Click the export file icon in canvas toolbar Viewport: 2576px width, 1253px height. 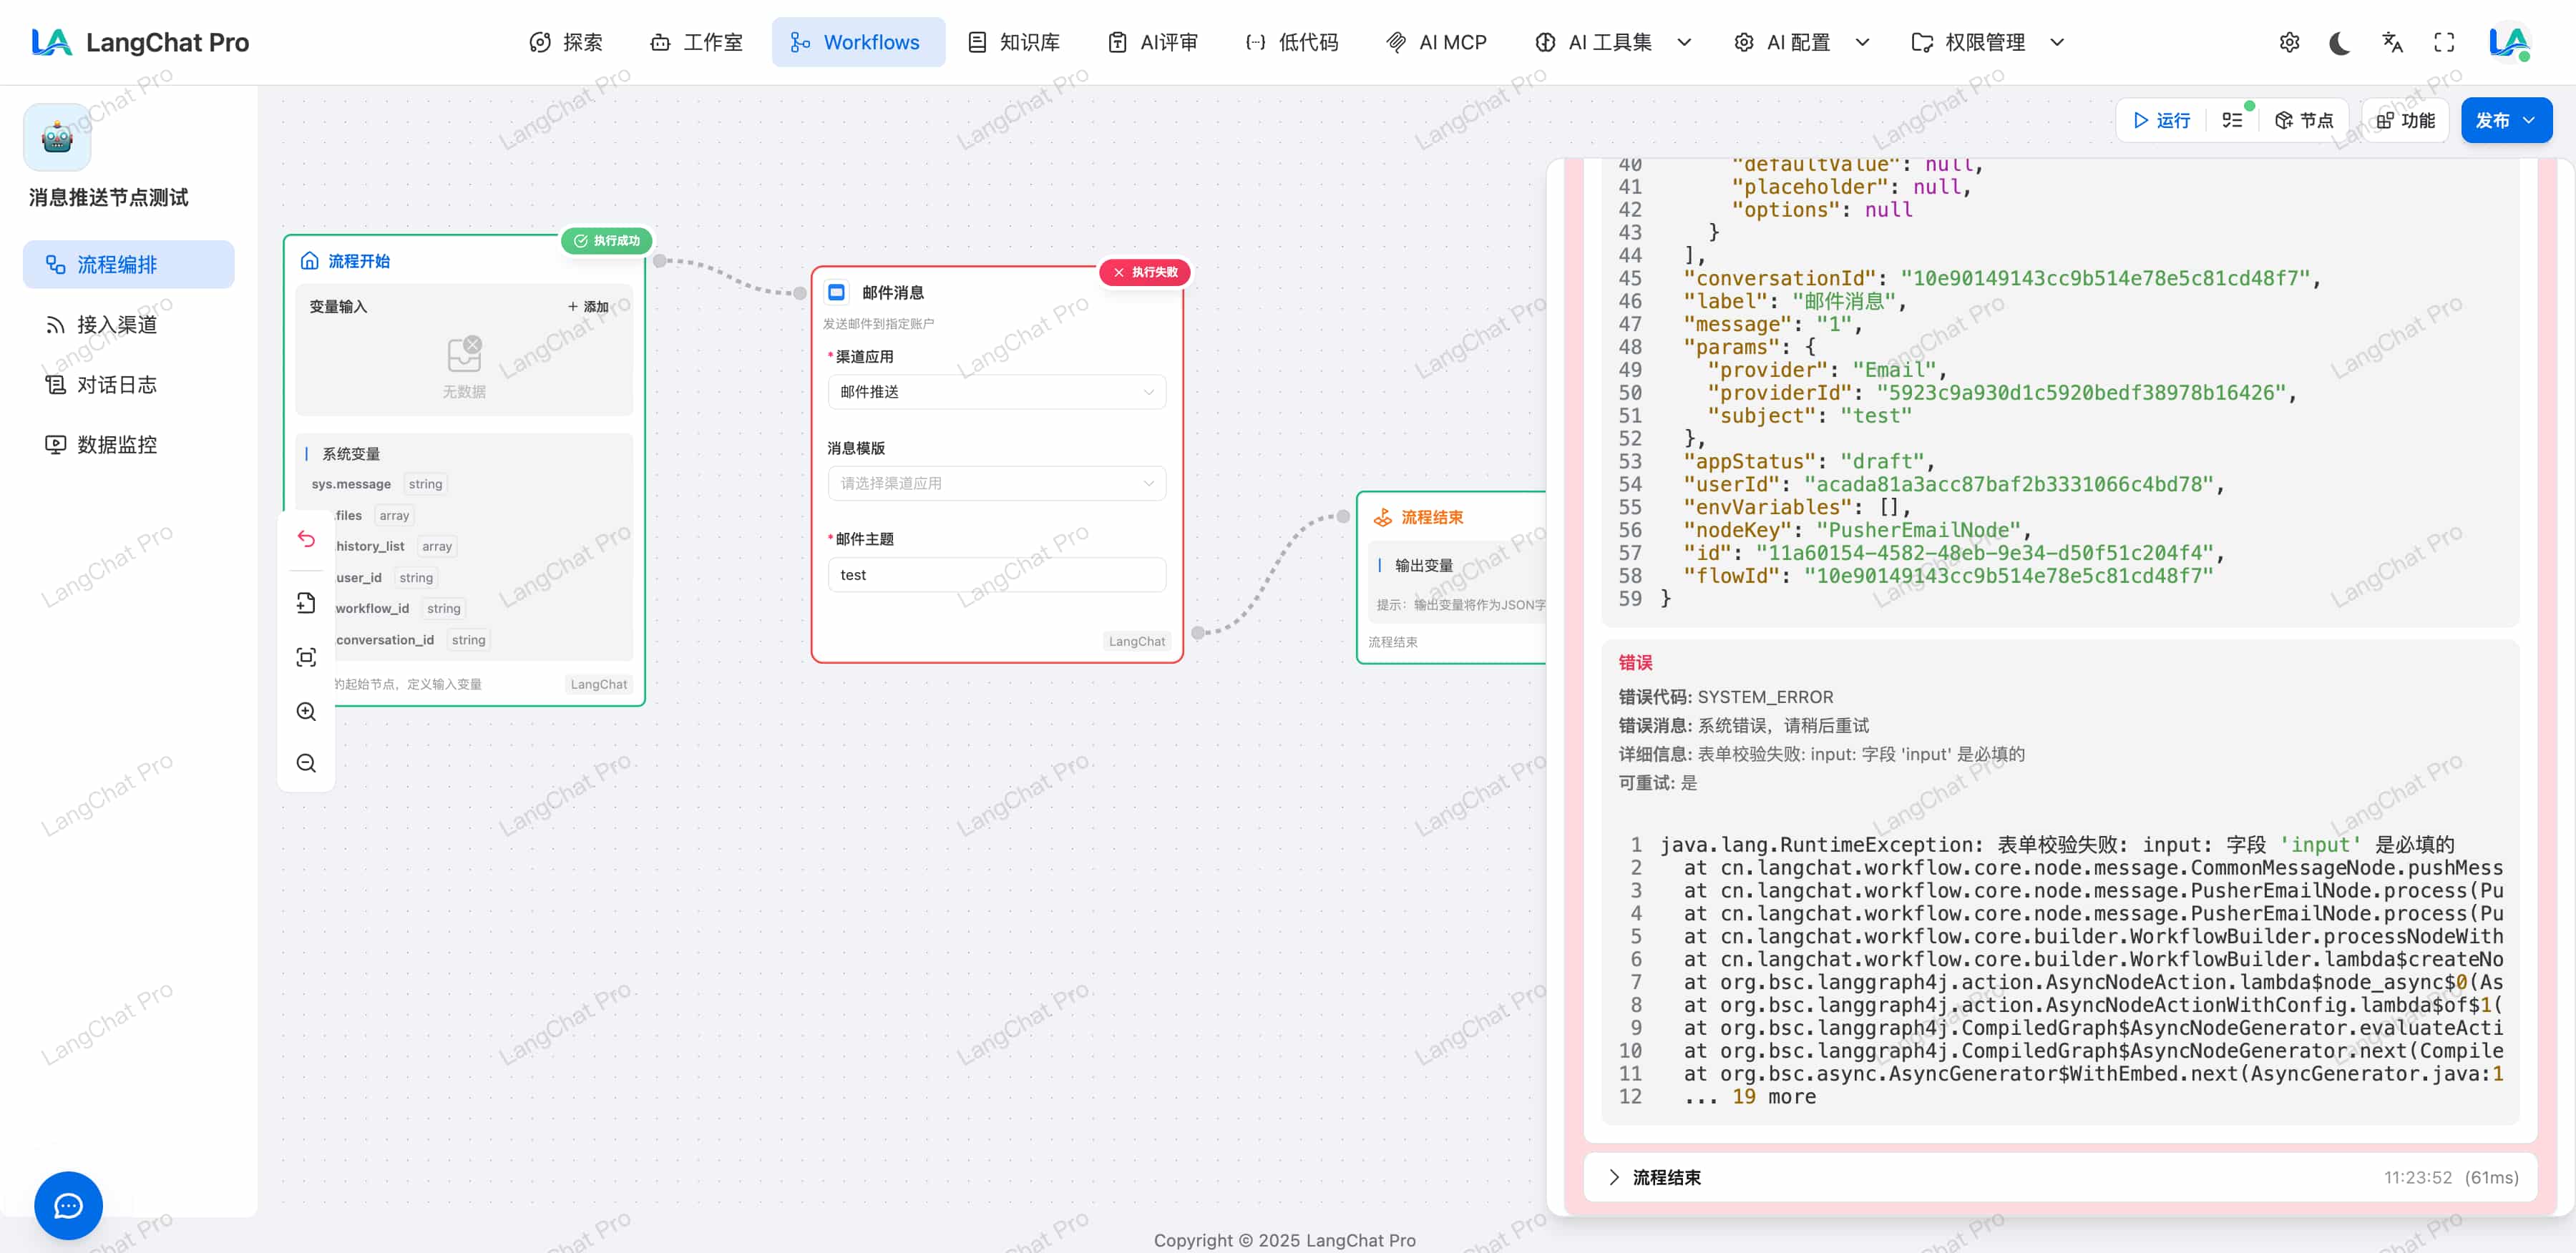[306, 602]
